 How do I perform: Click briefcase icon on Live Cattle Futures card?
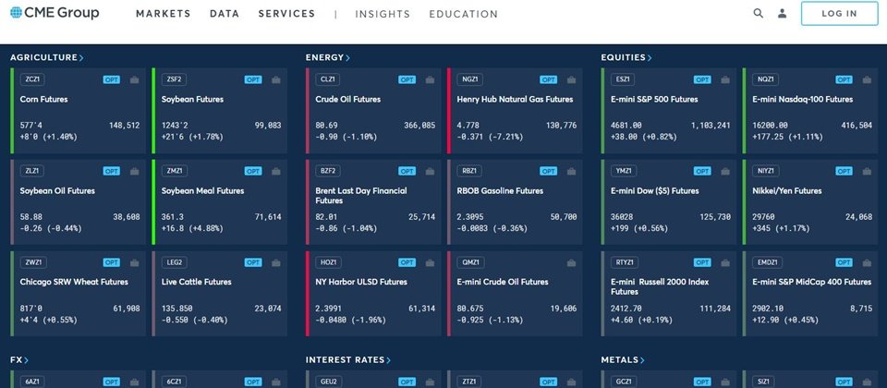pos(276,262)
